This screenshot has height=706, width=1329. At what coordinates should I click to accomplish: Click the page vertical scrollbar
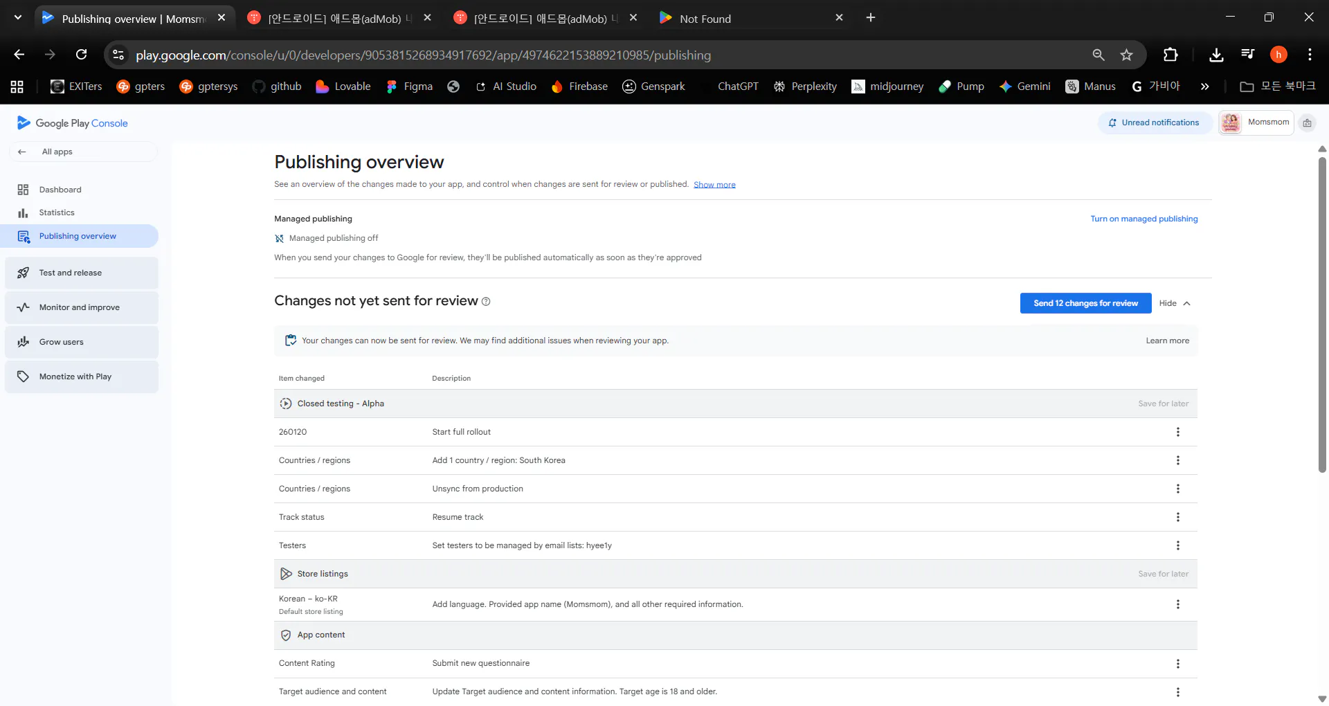click(x=1322, y=315)
